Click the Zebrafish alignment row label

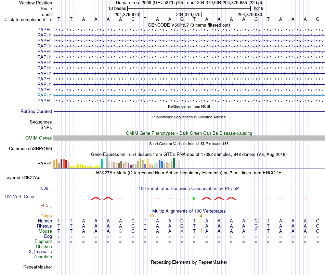point(43,257)
